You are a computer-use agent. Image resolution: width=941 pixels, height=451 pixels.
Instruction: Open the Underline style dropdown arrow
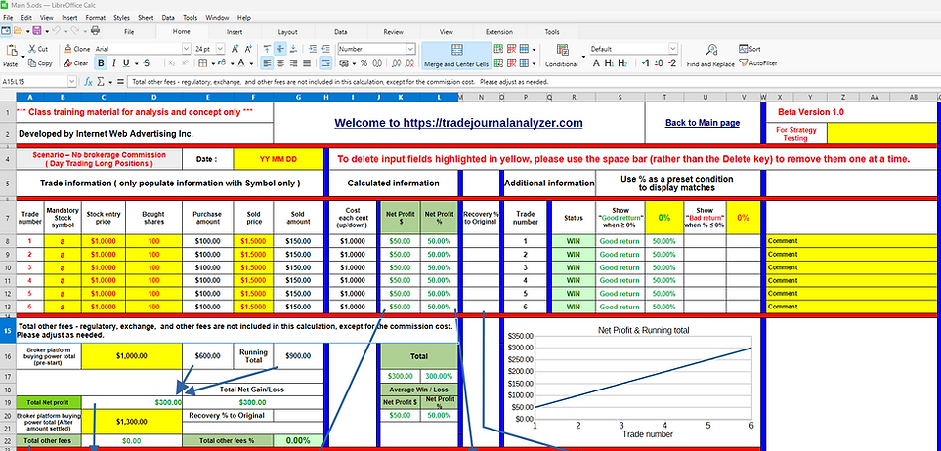[136, 63]
